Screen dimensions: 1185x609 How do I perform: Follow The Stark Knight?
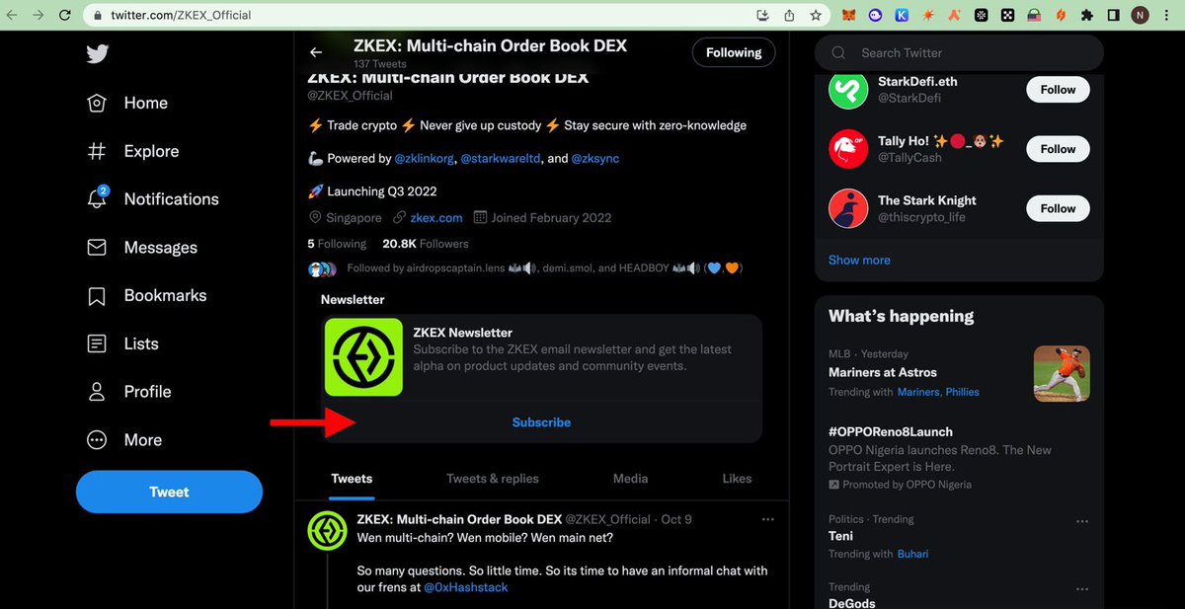1058,208
